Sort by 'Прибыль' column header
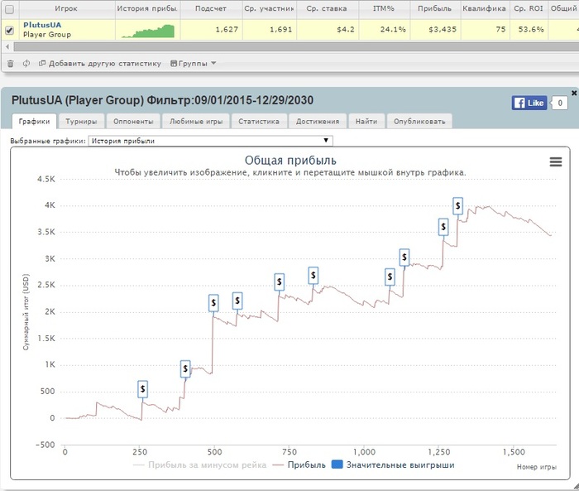This screenshot has width=579, height=491. coord(434,8)
